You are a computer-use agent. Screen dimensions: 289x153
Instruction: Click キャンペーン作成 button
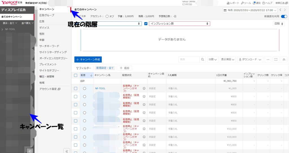coord(88,59)
